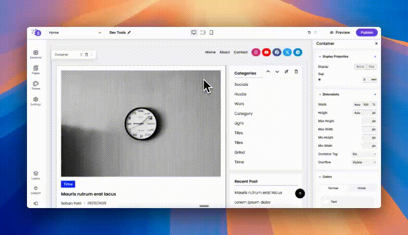
Task: Close the Container properties panel
Action: click(376, 44)
